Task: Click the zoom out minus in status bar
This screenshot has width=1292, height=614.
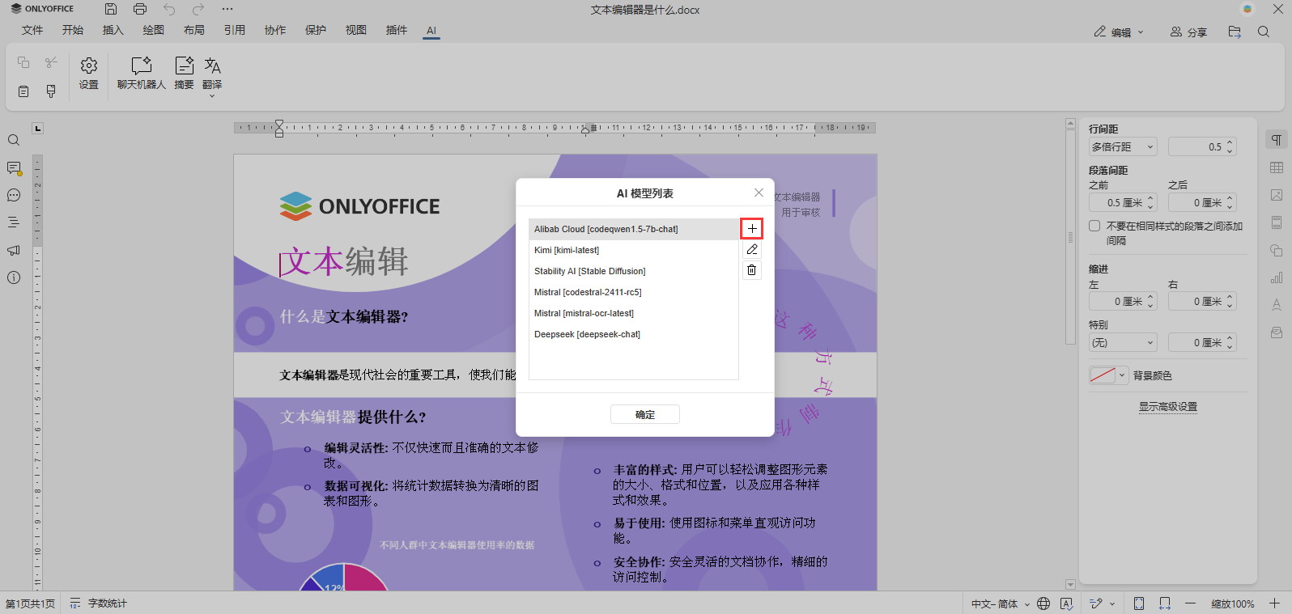Action: pyautogui.click(x=1190, y=603)
